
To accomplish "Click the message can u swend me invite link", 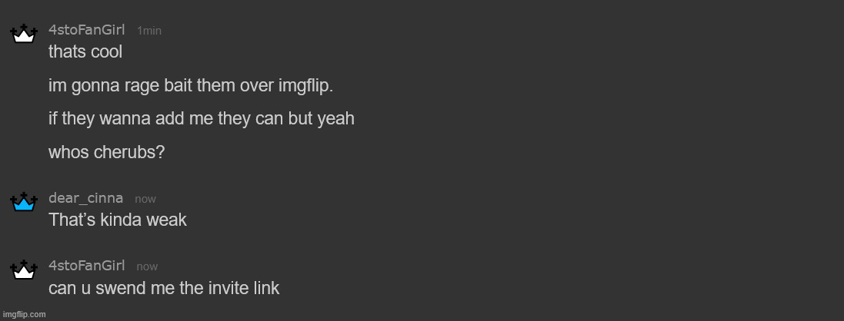I will (164, 288).
